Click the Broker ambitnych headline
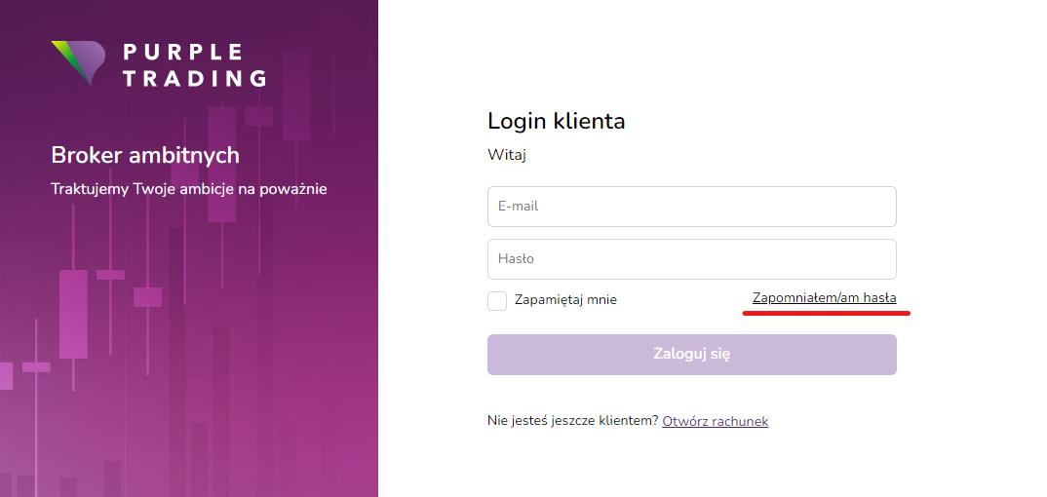 point(145,156)
